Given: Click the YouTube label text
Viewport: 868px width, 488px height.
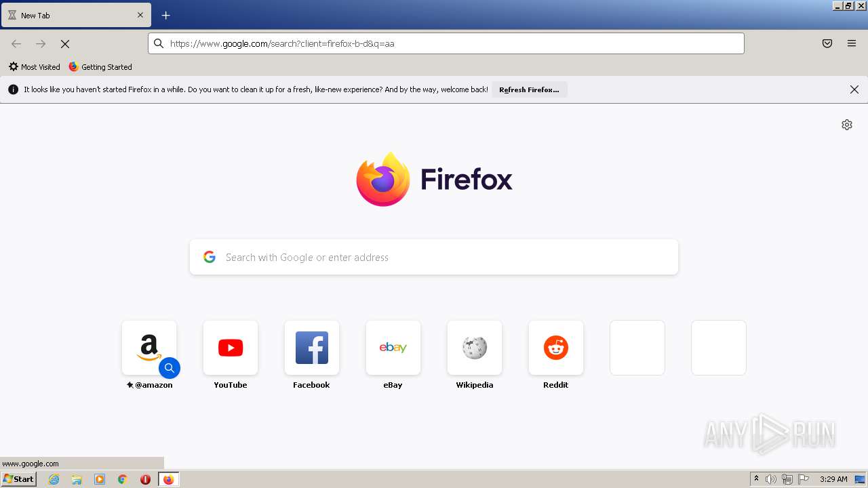Looking at the screenshot, I should (x=231, y=385).
